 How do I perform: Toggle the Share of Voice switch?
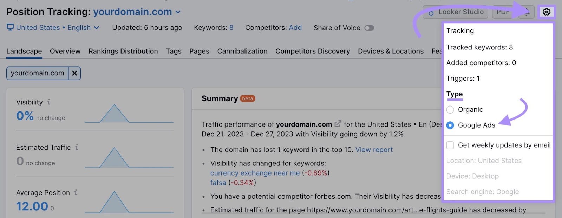coord(369,28)
